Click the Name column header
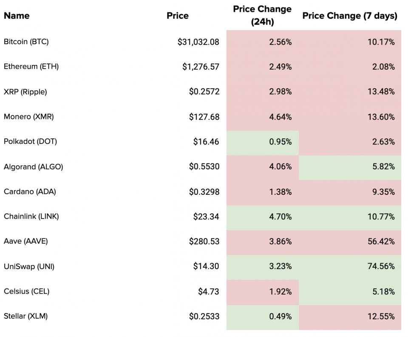 tap(17, 16)
